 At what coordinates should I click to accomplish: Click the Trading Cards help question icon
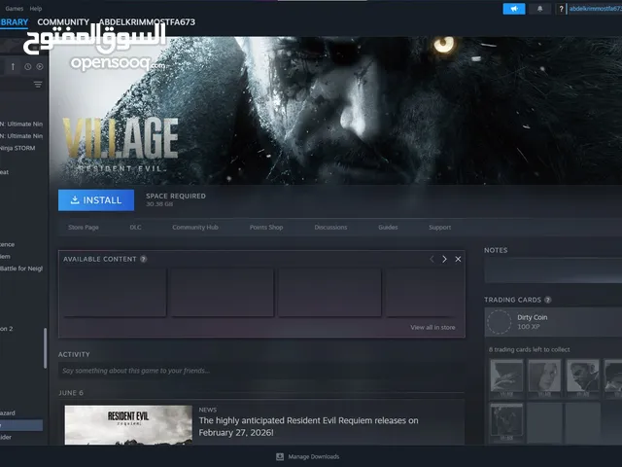(548, 300)
